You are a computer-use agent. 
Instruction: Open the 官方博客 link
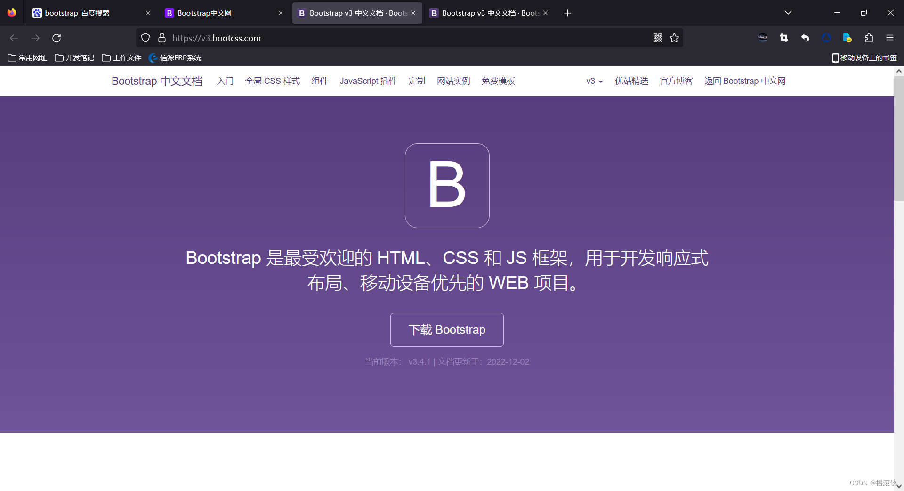click(x=676, y=81)
